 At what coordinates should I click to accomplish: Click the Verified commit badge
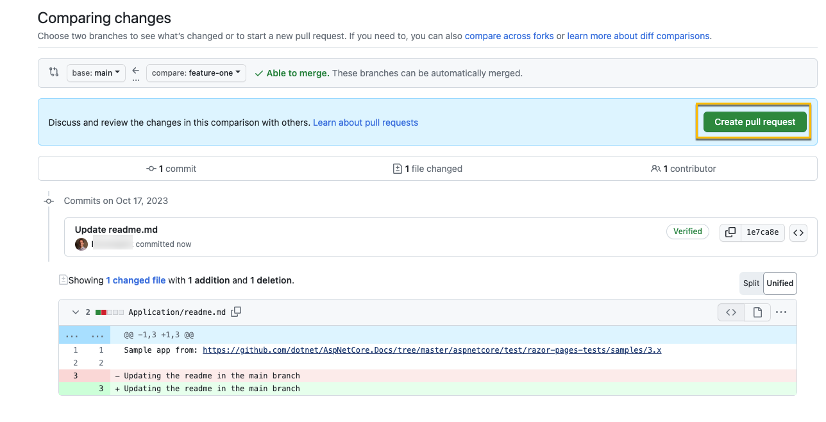687,232
